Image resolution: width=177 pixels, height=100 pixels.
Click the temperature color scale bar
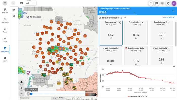[91, 94]
